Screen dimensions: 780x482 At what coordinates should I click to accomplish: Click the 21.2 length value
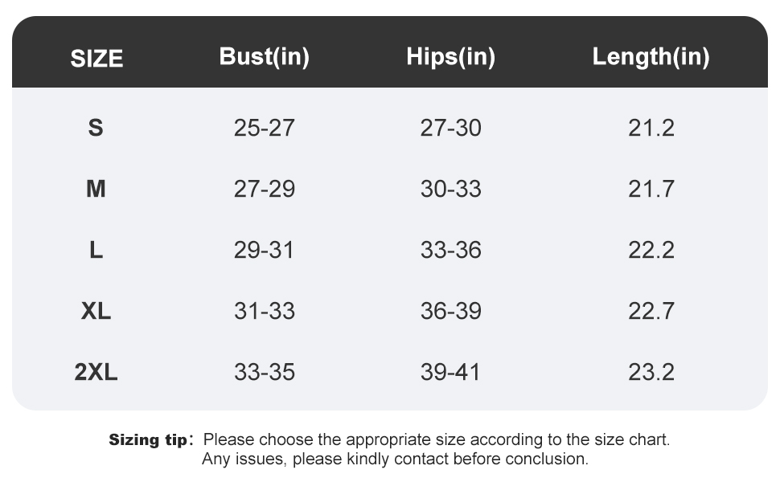tap(651, 128)
